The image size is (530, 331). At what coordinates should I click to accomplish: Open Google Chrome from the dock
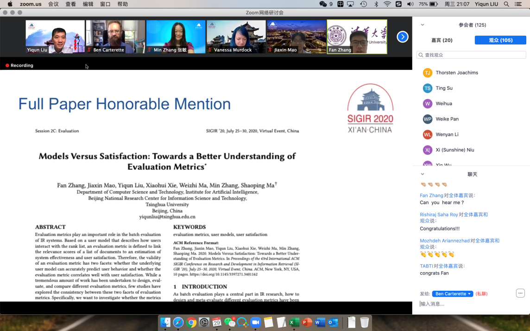(191, 322)
